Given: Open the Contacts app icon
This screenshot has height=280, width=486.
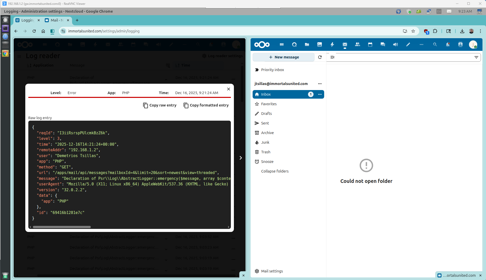Looking at the screenshot, I should (357, 45).
